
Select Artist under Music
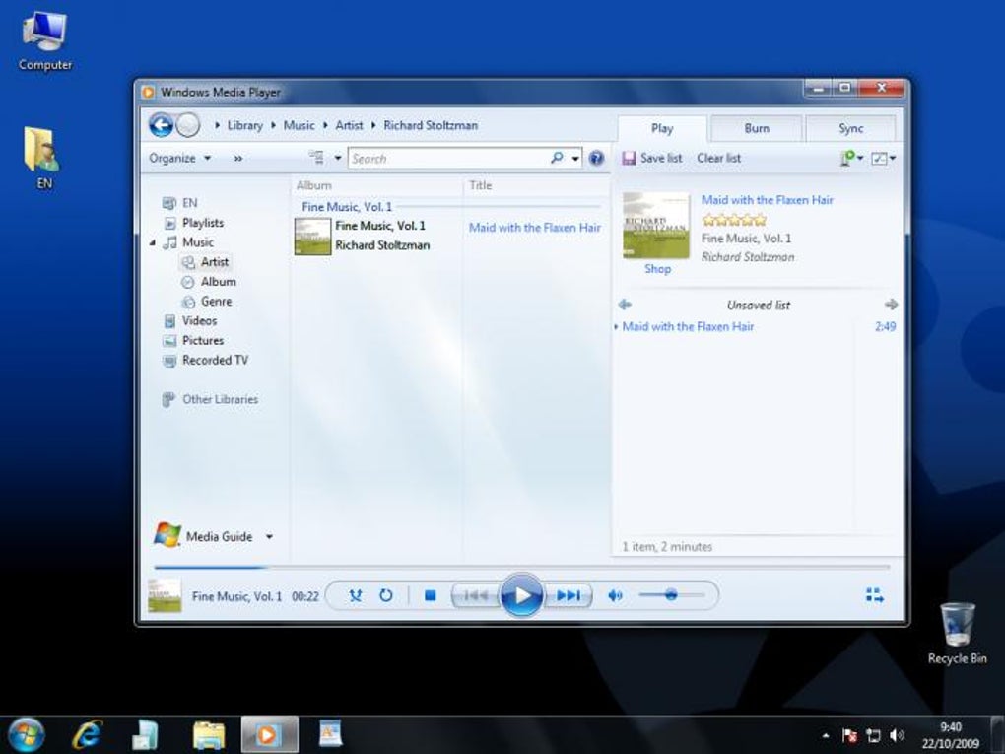point(205,262)
